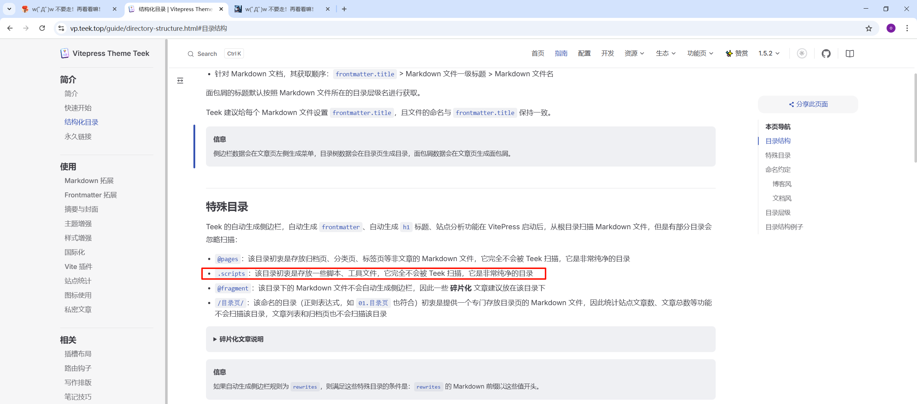Select the 配置 navigation menu item
The width and height of the screenshot is (917, 404).
tap(584, 53)
